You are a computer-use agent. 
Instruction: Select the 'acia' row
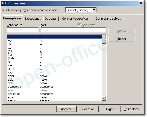tap(54, 97)
